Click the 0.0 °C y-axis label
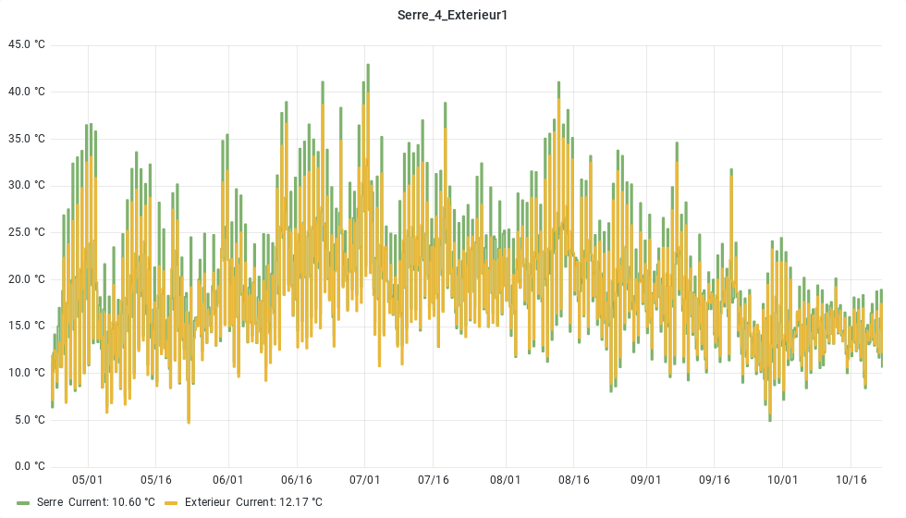Image resolution: width=906 pixels, height=518 pixels. click(x=29, y=466)
